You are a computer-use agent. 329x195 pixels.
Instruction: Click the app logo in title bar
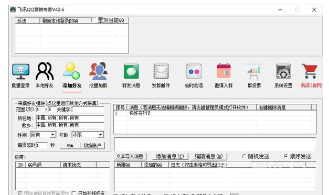coord(13,9)
